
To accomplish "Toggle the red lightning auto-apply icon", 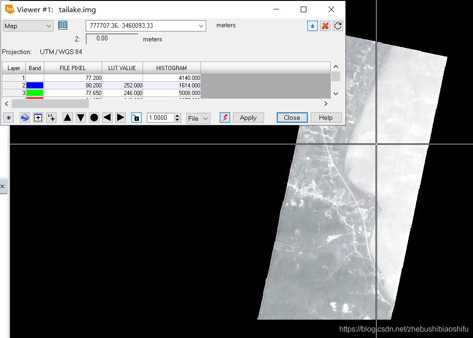I will pos(225,118).
